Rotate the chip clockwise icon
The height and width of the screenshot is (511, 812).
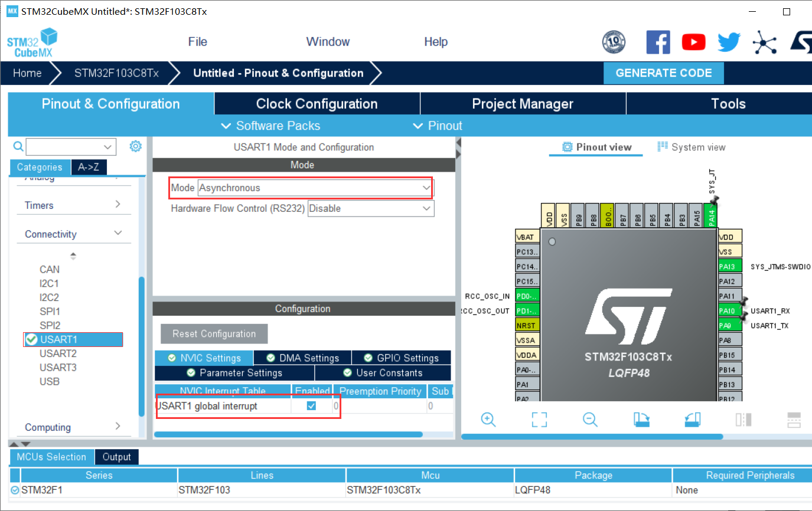(x=641, y=420)
